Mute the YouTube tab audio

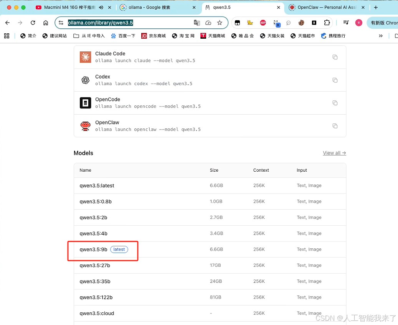tap(101, 7)
